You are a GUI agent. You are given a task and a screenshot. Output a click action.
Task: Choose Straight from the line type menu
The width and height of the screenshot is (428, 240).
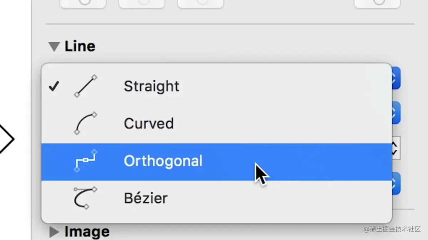pos(216,86)
